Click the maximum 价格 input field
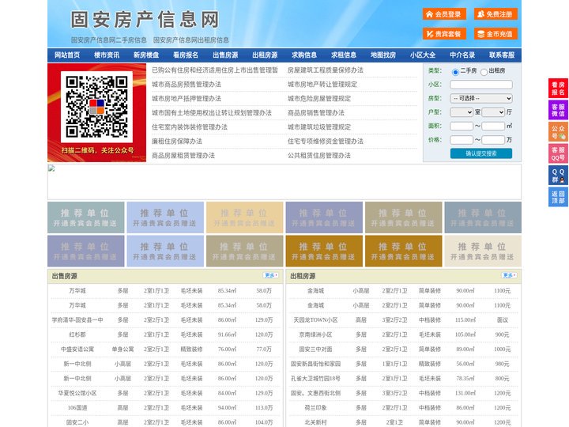569x427 pixels. click(x=493, y=140)
